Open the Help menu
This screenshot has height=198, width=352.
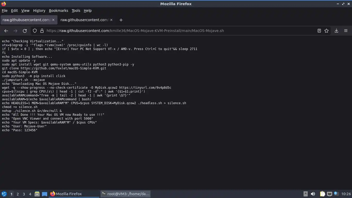pyautogui.click(x=88, y=11)
